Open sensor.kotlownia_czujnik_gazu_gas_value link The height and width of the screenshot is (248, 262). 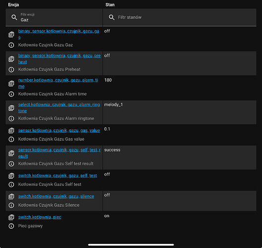click(x=59, y=130)
